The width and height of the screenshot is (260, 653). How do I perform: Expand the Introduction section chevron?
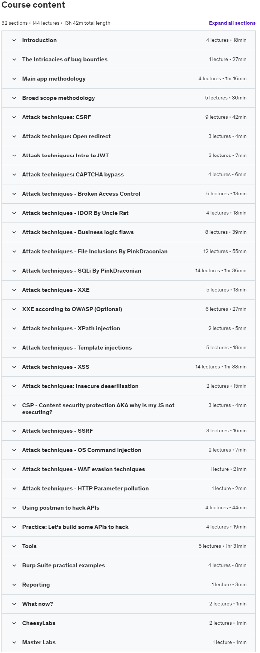(14, 40)
